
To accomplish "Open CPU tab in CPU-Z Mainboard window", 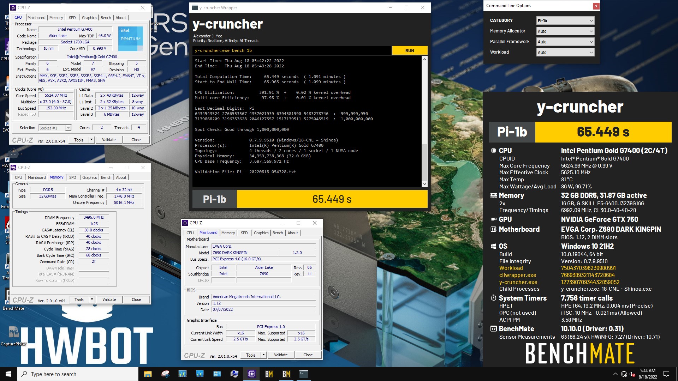I will 190,233.
